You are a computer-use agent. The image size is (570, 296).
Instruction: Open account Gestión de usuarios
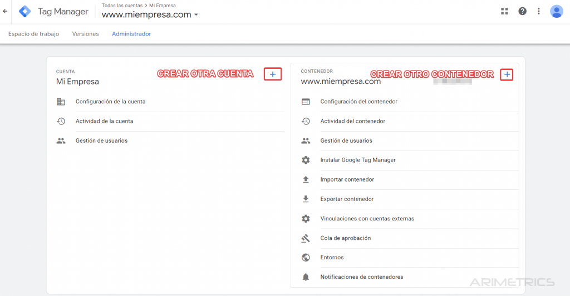click(x=101, y=141)
